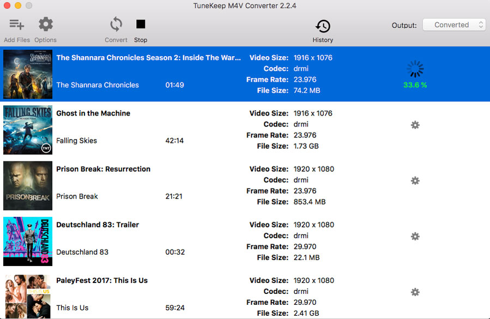Click the duration 59:24 for This Is Us
490x319 pixels.
click(x=175, y=308)
